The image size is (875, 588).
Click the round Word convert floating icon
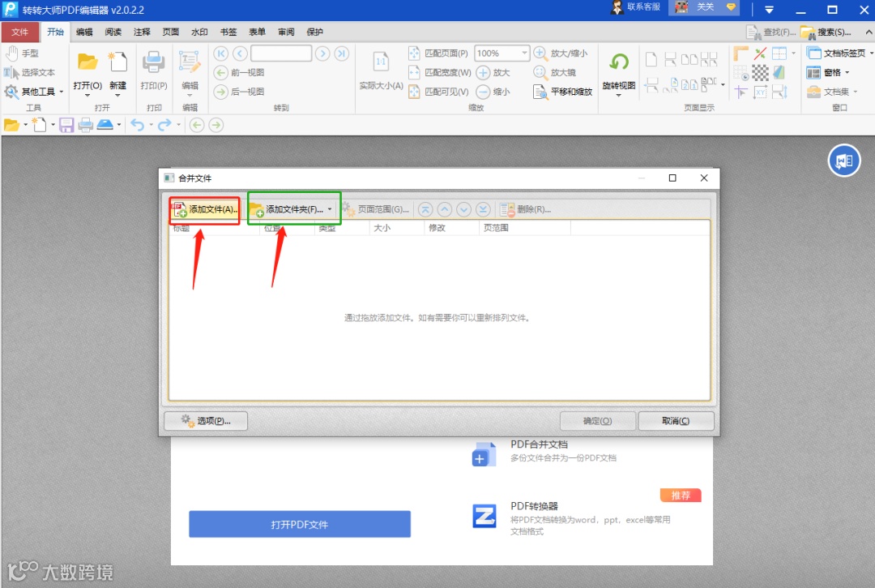point(843,161)
